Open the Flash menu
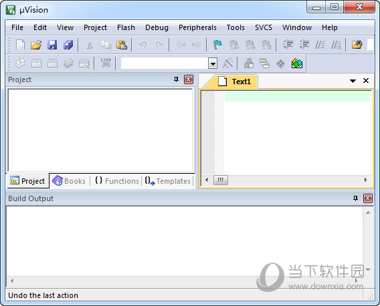Screen dimensions: 380x306 pos(126,27)
